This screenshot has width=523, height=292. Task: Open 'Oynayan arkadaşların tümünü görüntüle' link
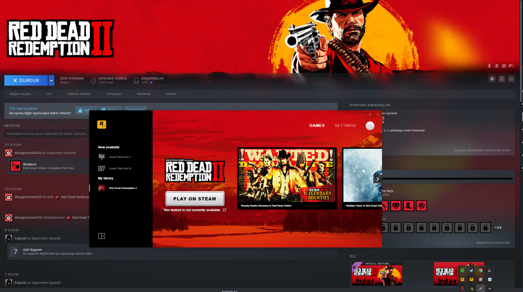(x=482, y=150)
